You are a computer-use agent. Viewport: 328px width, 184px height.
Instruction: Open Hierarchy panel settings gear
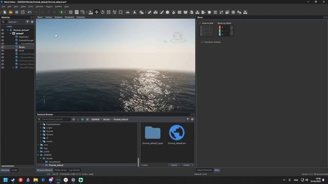click(x=32, y=21)
